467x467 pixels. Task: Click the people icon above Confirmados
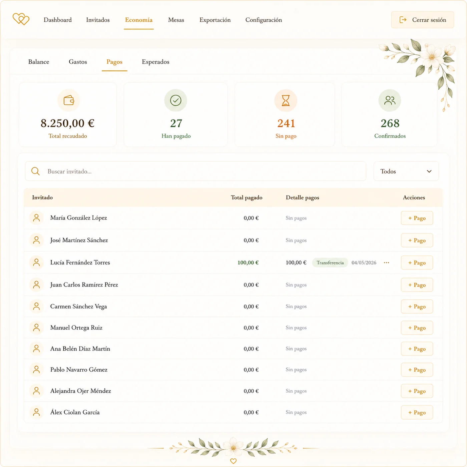coord(390,100)
